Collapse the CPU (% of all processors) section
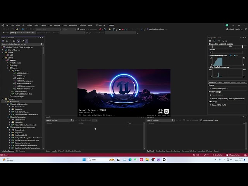The height and width of the screenshot is (186, 248). click(209, 67)
